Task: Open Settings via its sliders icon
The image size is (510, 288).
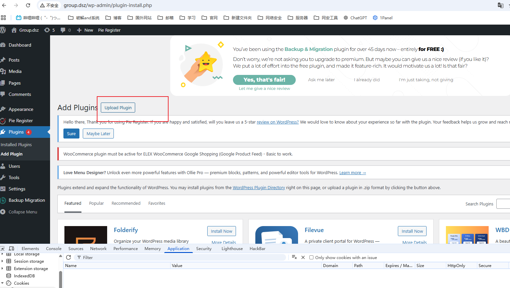Action: click(3, 189)
